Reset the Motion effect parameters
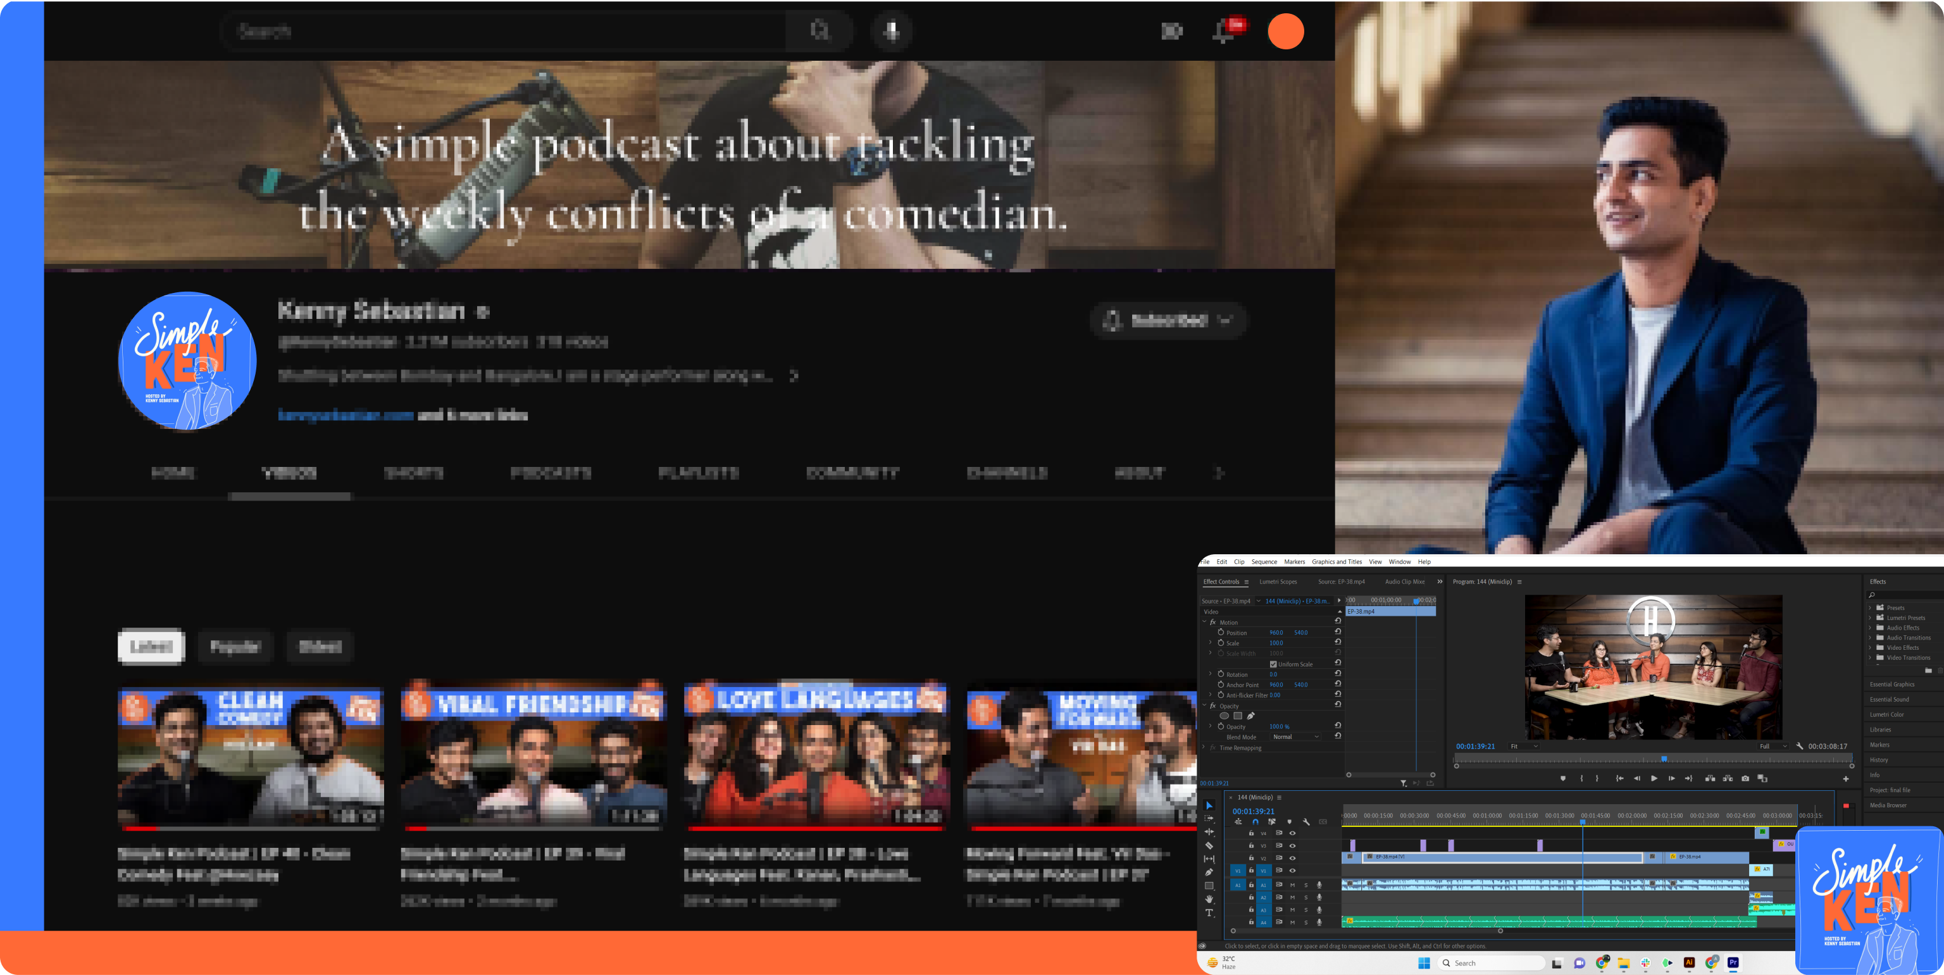 pos(1337,621)
